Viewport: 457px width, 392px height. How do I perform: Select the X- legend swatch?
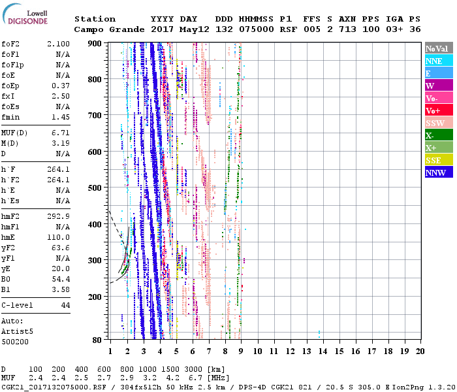tap(439, 135)
